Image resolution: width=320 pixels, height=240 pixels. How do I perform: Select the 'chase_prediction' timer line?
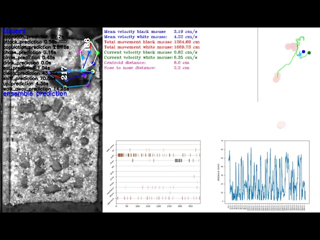[29, 52]
